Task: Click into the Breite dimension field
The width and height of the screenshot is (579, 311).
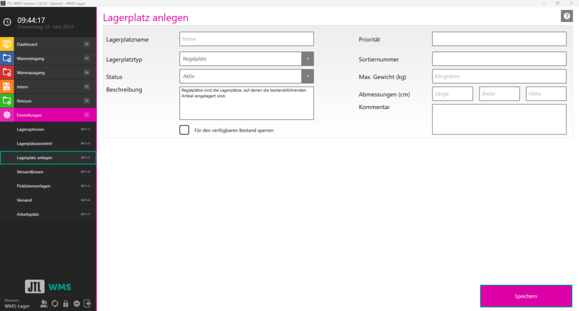Action: (499, 94)
